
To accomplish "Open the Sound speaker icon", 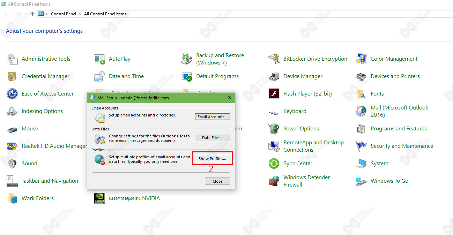I will [x=12, y=164].
